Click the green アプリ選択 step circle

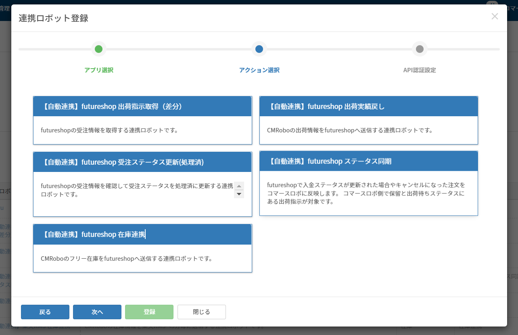pyautogui.click(x=98, y=49)
